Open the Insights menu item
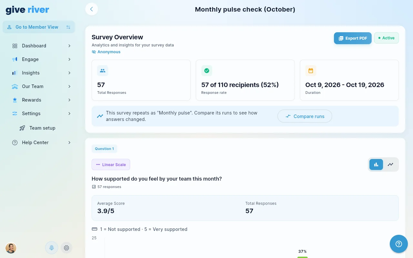This screenshot has height=258, width=413. [x=41, y=73]
